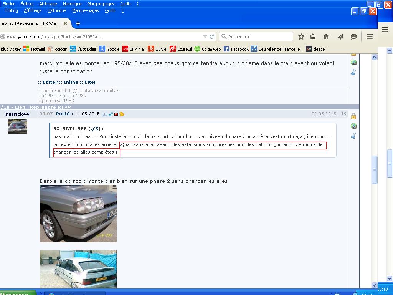This screenshot has width=393, height=295.
Task: Click the page scrollbar down arrow
Action: click(375, 285)
